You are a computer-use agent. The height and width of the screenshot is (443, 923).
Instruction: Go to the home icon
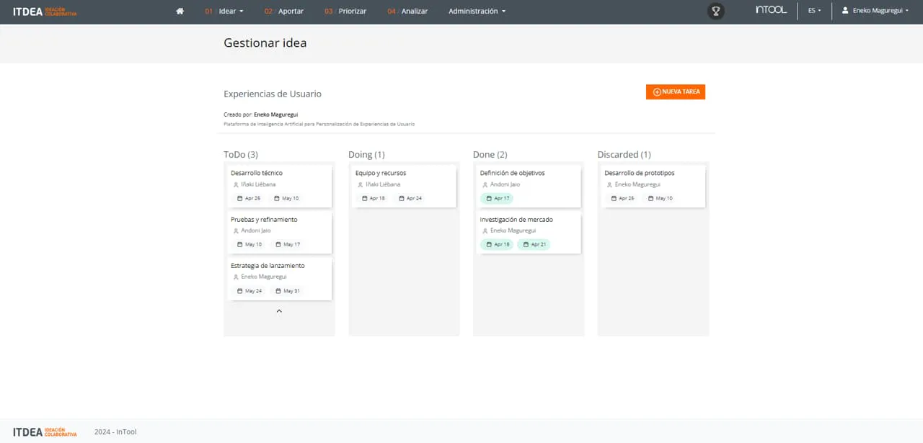coord(180,11)
